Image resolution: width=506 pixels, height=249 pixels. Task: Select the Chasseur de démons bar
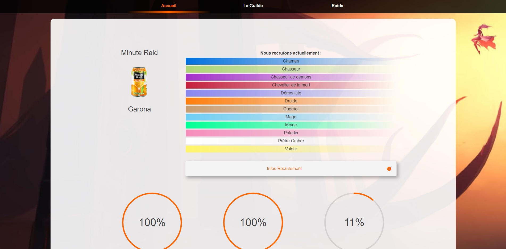(x=291, y=77)
